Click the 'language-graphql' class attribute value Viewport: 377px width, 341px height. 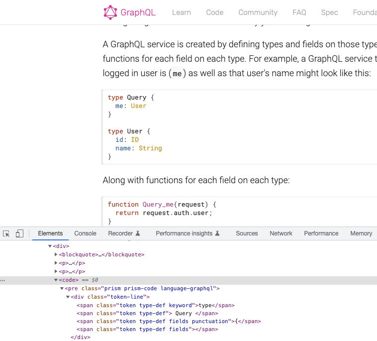188,288
